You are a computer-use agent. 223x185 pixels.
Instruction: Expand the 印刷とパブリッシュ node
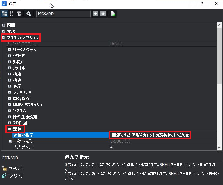click(x=9, y=104)
